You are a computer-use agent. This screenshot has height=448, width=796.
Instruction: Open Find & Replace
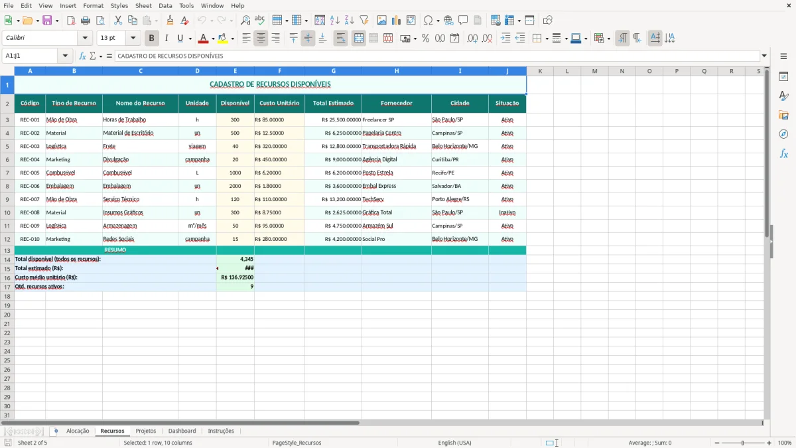tap(245, 21)
